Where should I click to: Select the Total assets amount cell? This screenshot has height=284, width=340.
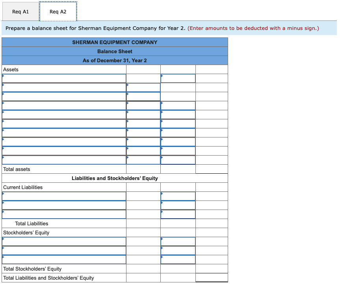click(x=212, y=169)
